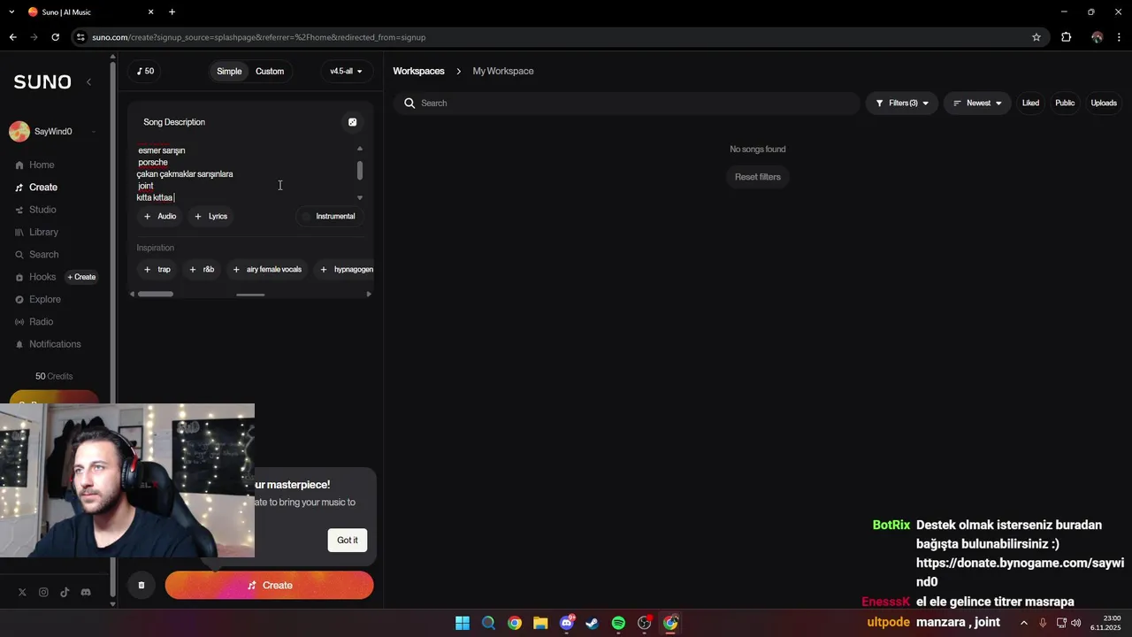
Task: Open Spotify from the taskbar
Action: 618,623
